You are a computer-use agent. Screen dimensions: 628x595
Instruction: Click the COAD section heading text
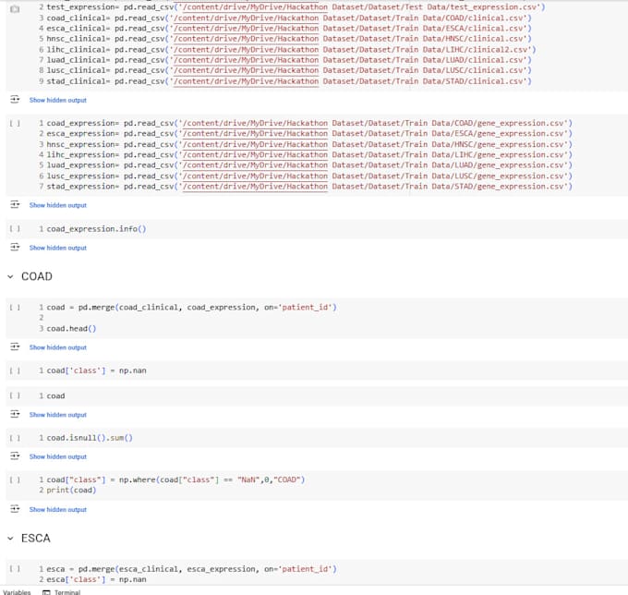tap(37, 276)
